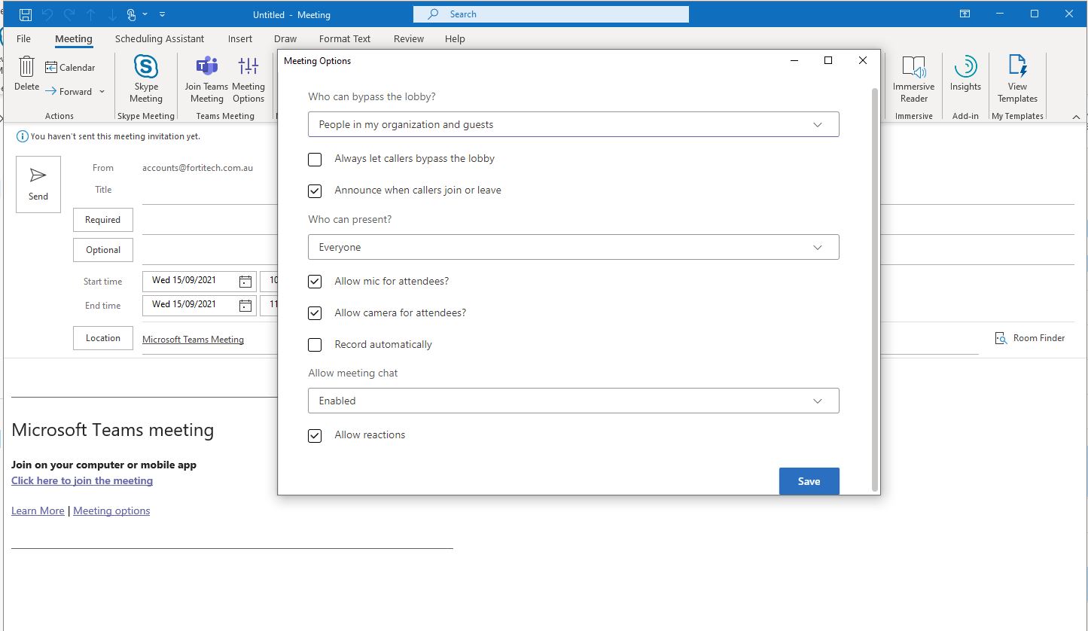This screenshot has height=631, width=1088.
Task: Switch to Scheduling Assistant tab
Action: point(160,38)
